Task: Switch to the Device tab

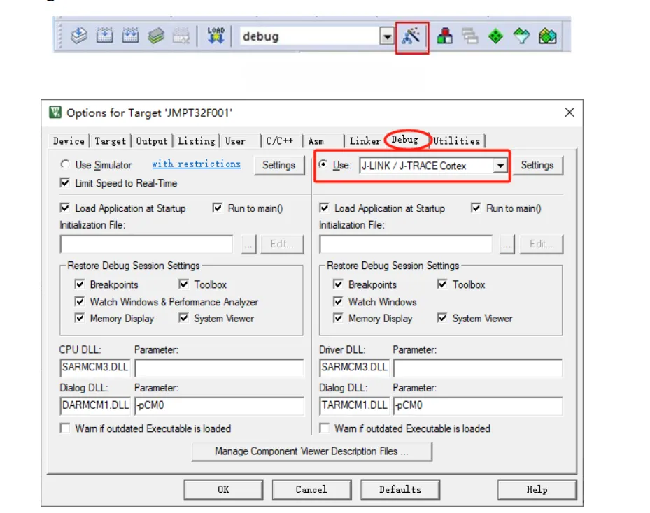Action: pyautogui.click(x=69, y=141)
